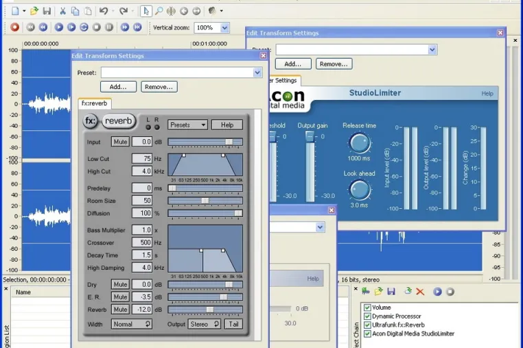Click Remove... in the reverb settings window
Screen dimensions: 523x348
click(159, 87)
